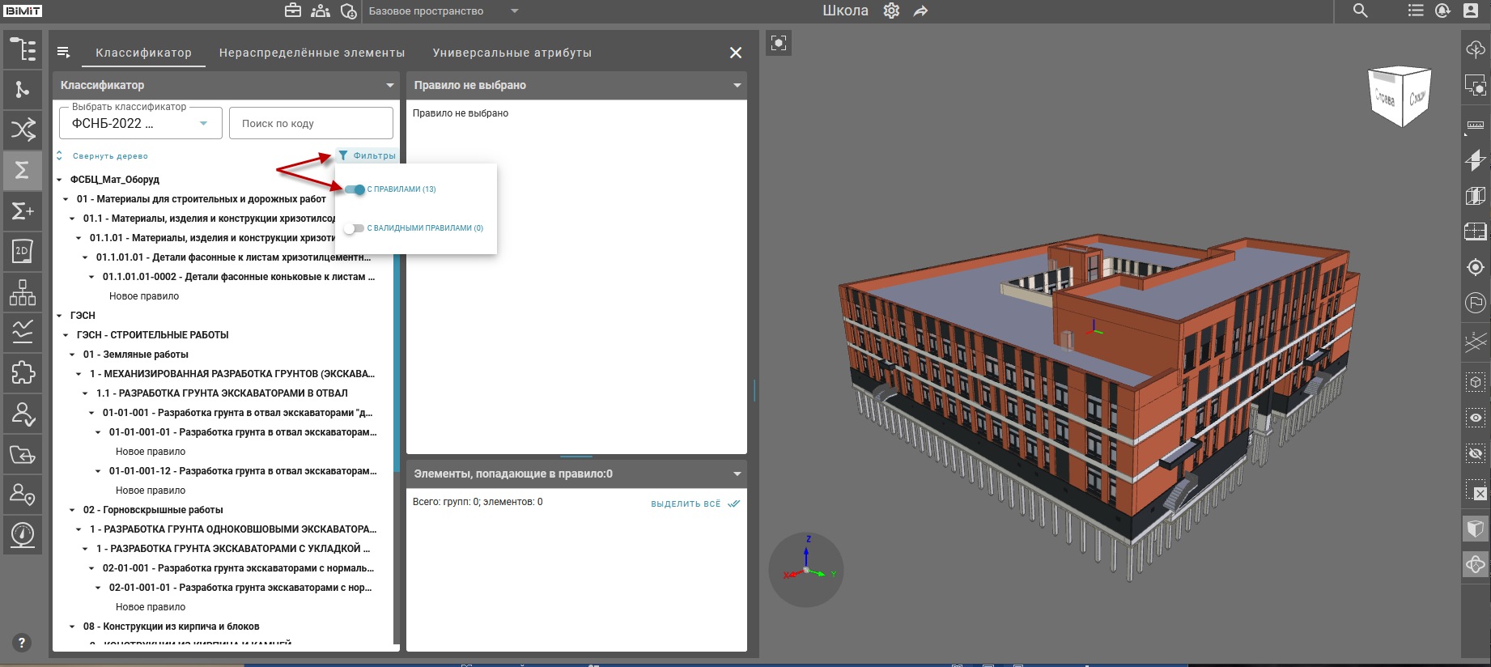Screen dimensions: 1491x667
Task: Click the Поиск по коду search field
Action: [311, 123]
